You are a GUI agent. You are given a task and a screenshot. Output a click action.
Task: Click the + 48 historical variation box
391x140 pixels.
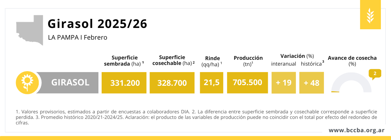coord(311,83)
